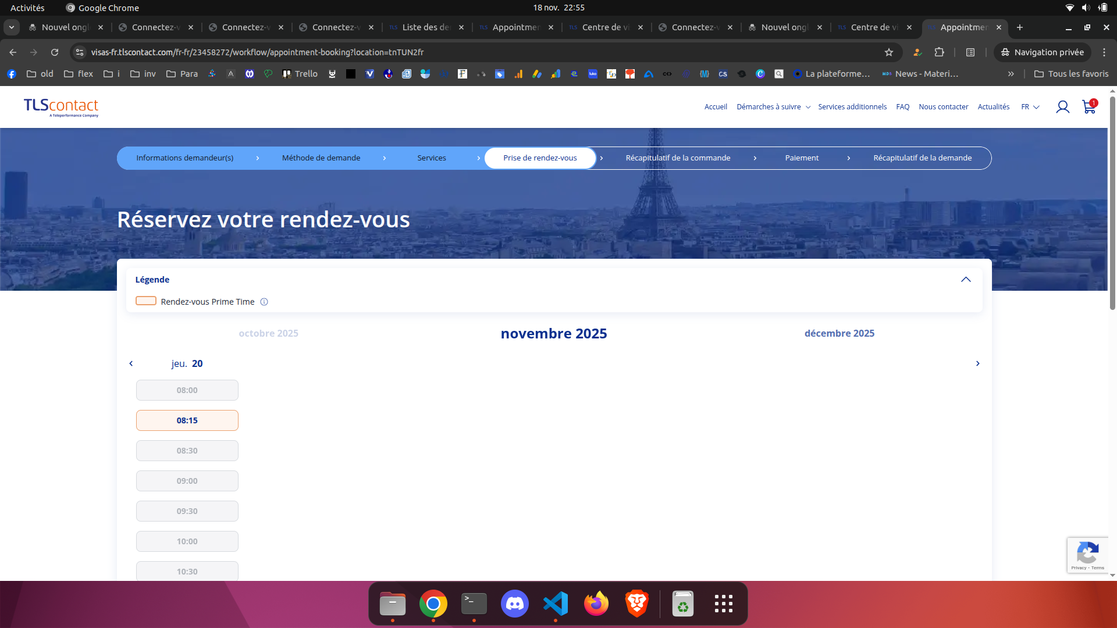Open a new browser tab
This screenshot has width=1117, height=628.
1020,27
